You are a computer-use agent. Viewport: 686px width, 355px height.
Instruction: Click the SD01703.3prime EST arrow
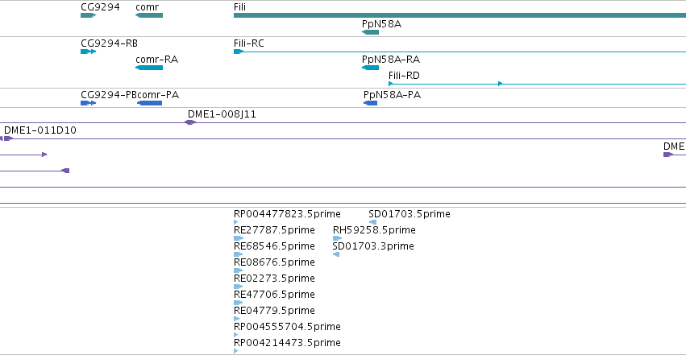pos(336,254)
